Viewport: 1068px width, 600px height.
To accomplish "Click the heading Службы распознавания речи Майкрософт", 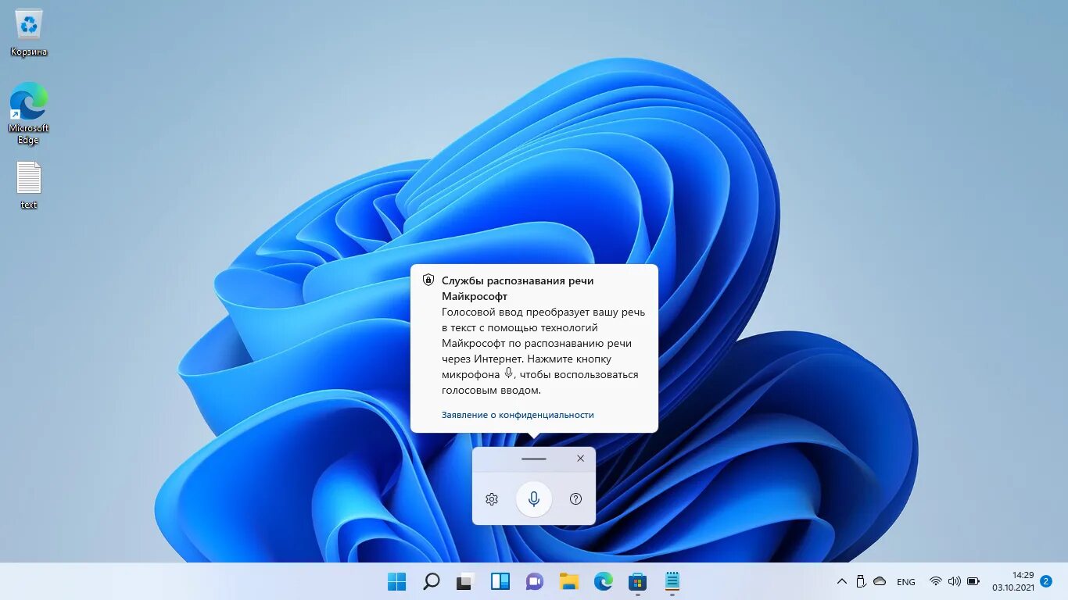I will (518, 288).
